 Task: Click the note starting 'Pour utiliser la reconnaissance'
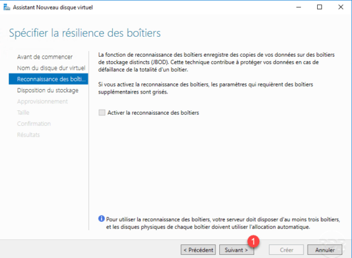coord(223,223)
